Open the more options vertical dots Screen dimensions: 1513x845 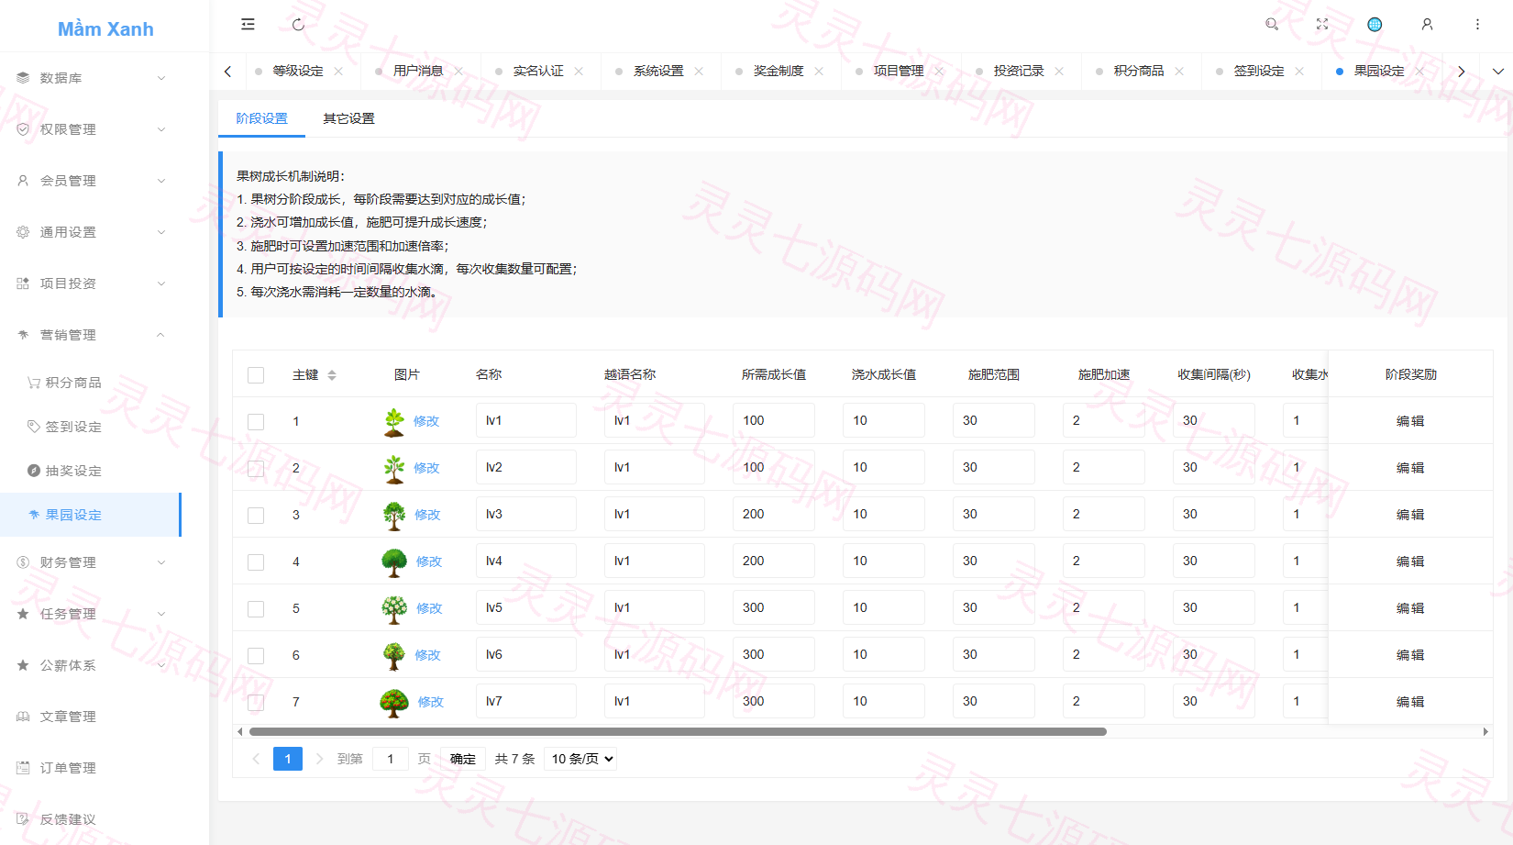click(1477, 25)
